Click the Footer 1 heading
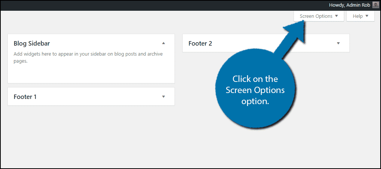 click(25, 97)
